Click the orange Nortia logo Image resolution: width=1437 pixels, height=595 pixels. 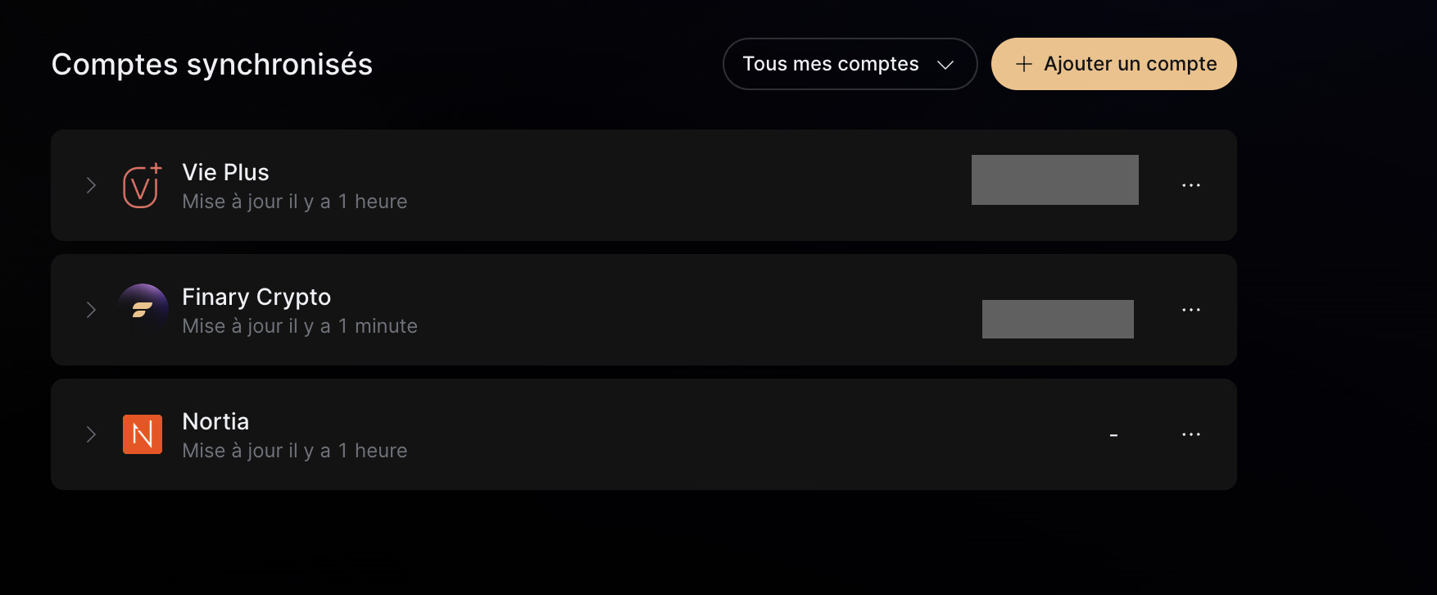[x=143, y=434]
